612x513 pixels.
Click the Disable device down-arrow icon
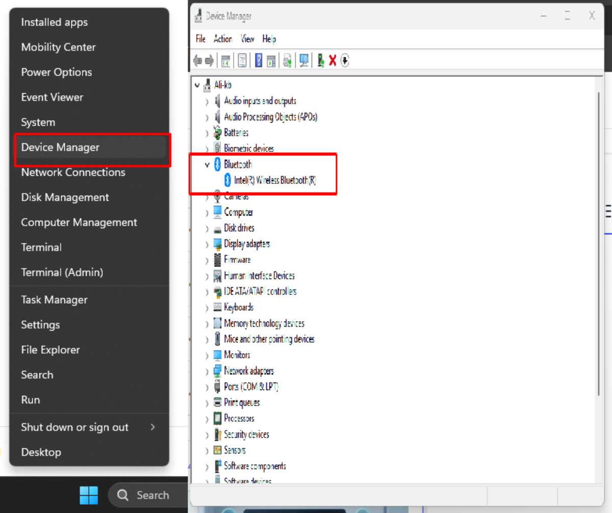click(x=345, y=61)
